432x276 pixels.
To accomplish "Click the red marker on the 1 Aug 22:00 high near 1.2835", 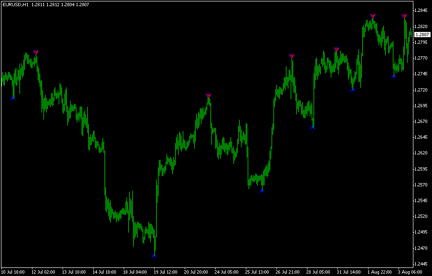I will (373, 16).
